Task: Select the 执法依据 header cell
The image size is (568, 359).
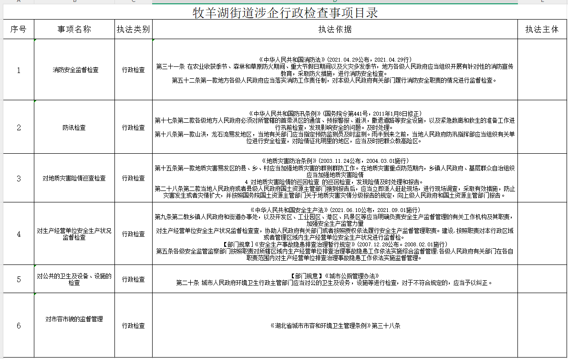Action: tap(334, 29)
